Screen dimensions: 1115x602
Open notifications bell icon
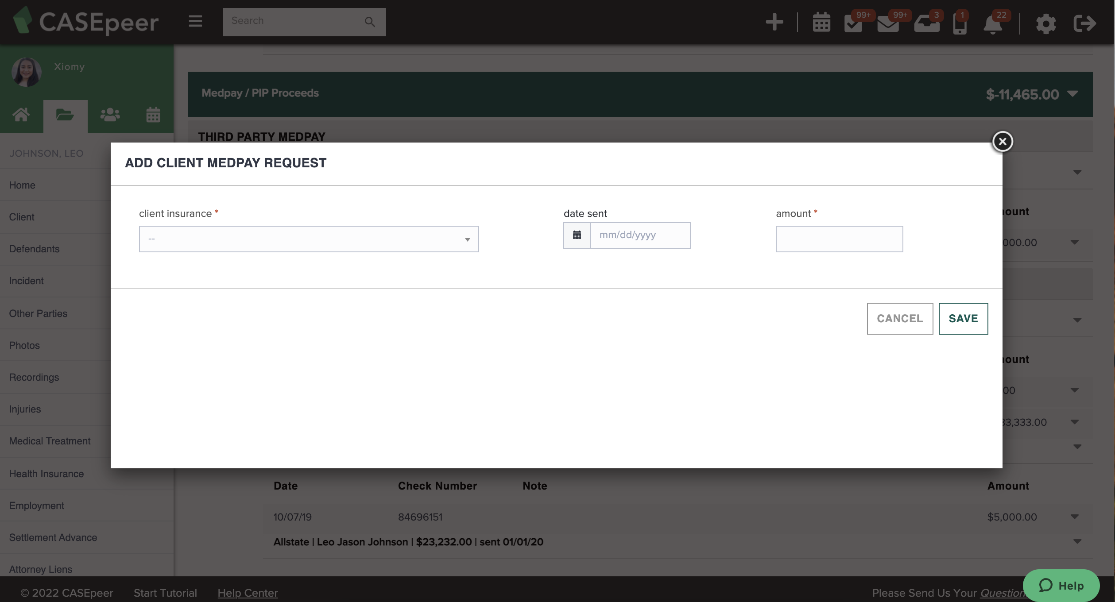pyautogui.click(x=993, y=24)
